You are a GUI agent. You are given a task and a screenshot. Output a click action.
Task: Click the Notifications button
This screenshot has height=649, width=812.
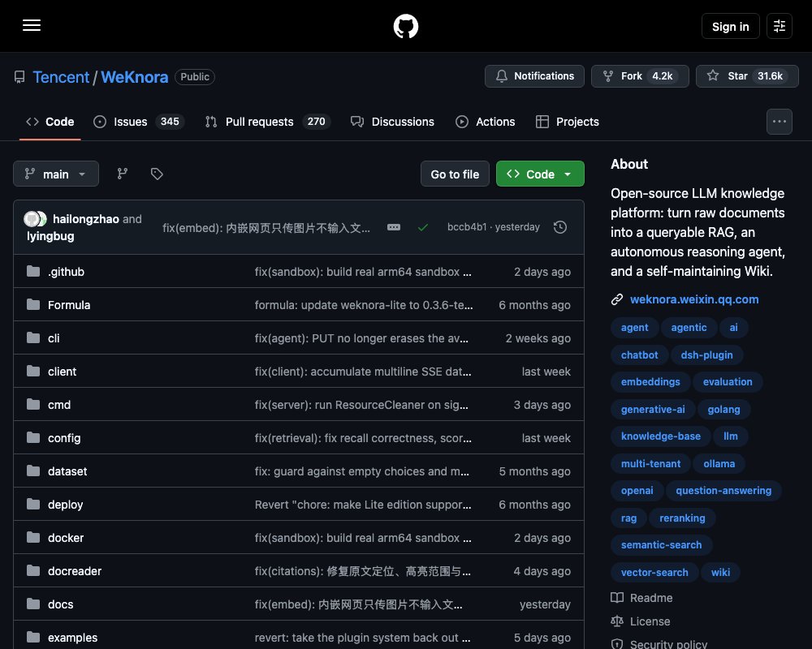point(534,76)
